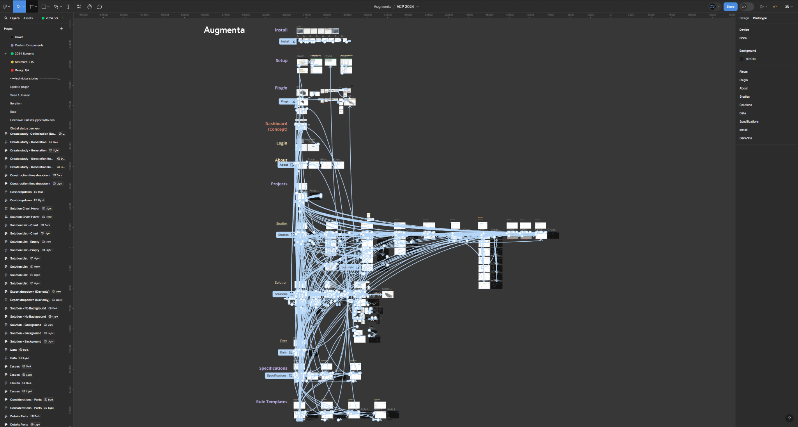Open the Frame tool options chevron
The height and width of the screenshot is (427, 798).
click(x=36, y=7)
